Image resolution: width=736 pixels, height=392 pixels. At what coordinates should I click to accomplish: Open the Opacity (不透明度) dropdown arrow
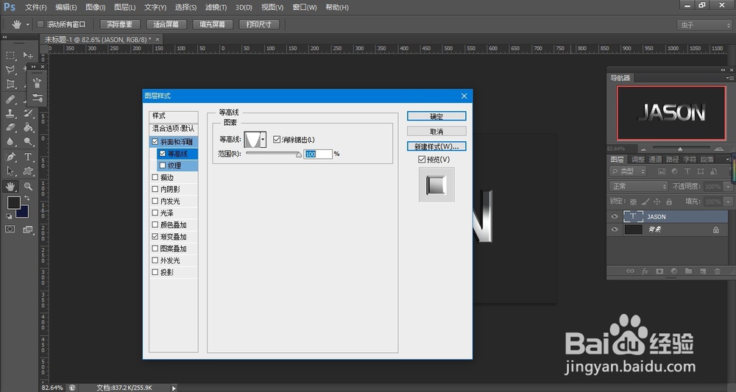pos(728,186)
